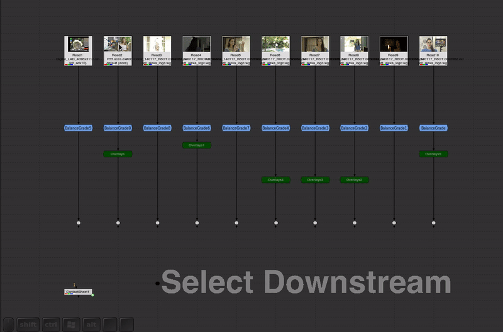The image size is (503, 332).
Task: Click the Overlays3 node
Action: [315, 180]
